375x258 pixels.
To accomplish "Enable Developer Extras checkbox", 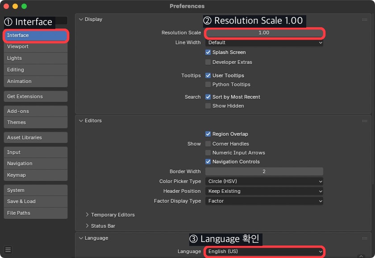I will point(208,62).
